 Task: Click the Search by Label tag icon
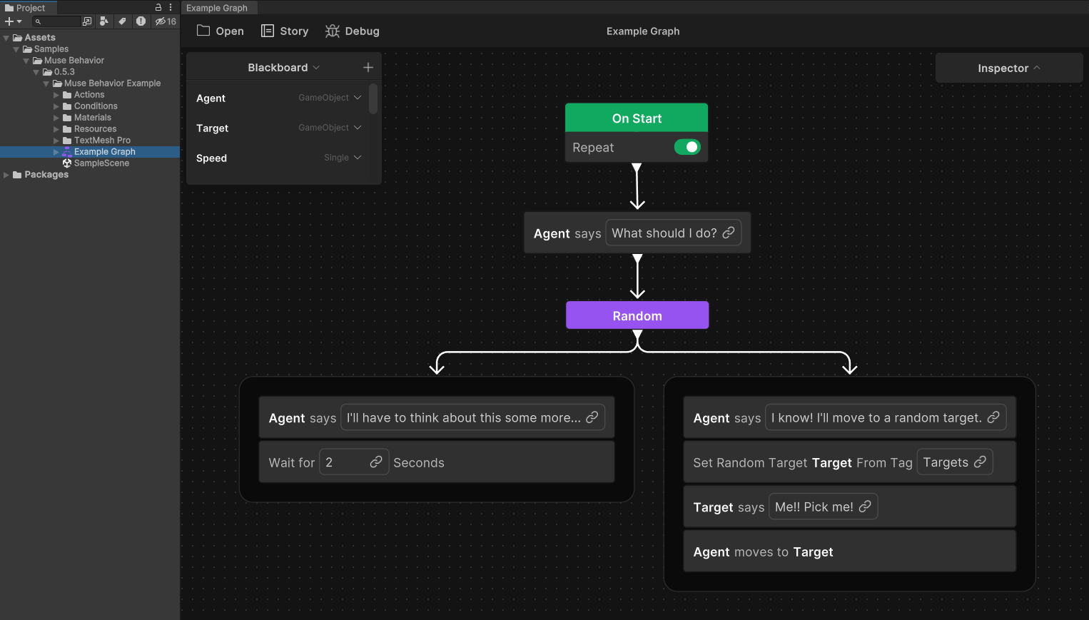coord(122,21)
